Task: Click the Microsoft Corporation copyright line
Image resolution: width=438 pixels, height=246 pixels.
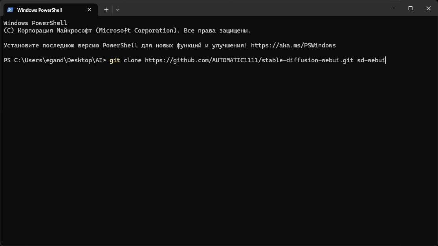Action: tap(126, 31)
